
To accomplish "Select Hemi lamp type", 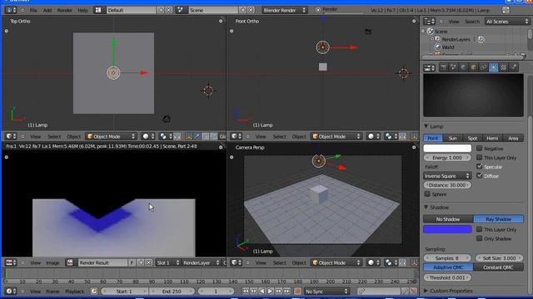I will pyautogui.click(x=492, y=138).
